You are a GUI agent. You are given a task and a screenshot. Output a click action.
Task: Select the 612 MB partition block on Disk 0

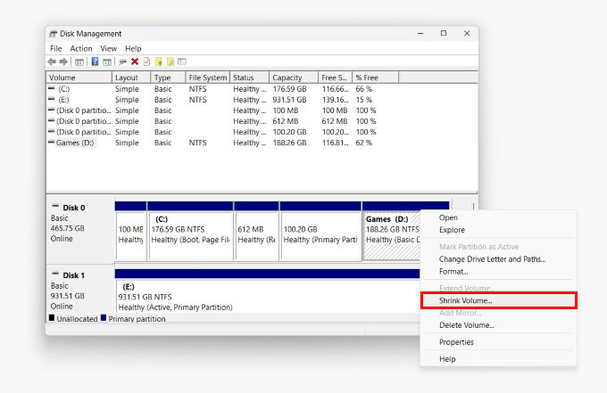tap(257, 231)
